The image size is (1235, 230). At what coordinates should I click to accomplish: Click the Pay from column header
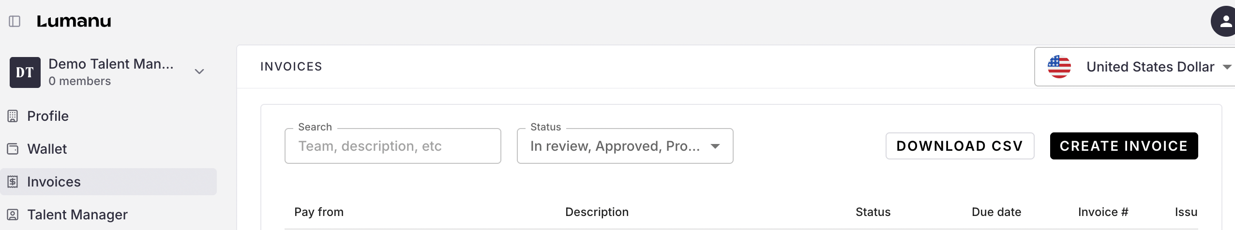319,212
